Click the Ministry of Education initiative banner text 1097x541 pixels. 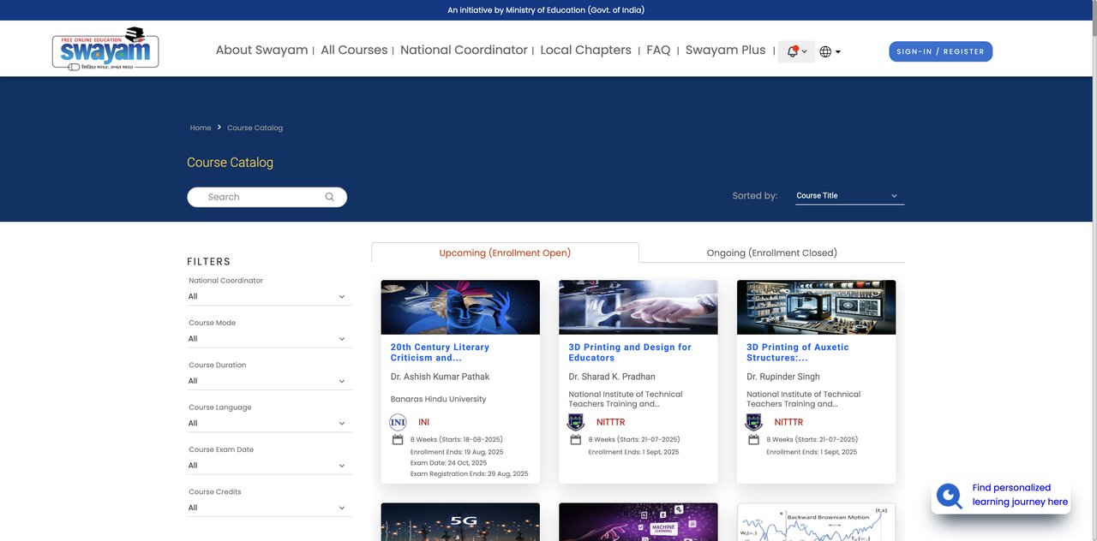546,10
